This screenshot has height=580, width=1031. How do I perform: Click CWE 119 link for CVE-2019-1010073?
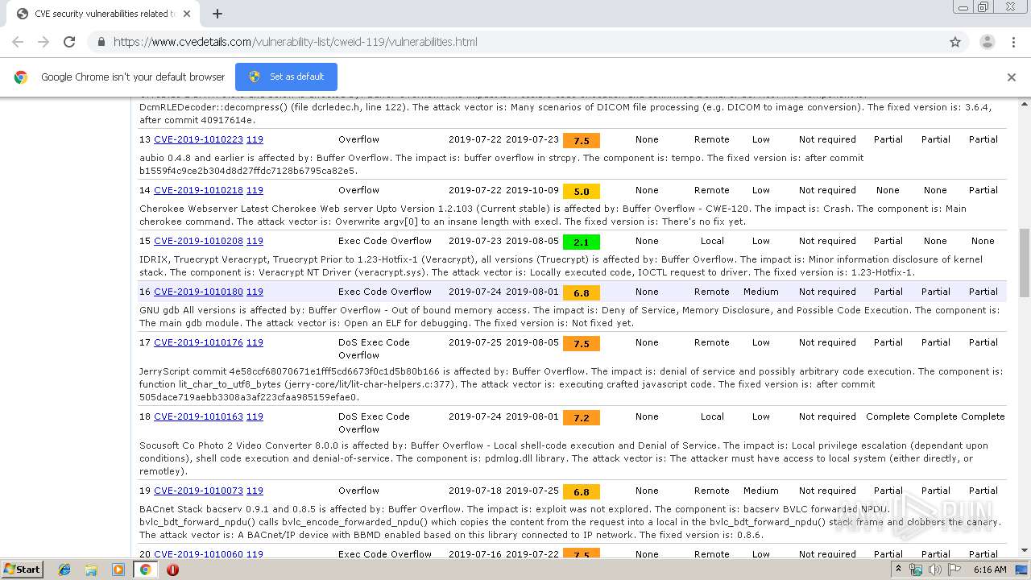(x=255, y=491)
